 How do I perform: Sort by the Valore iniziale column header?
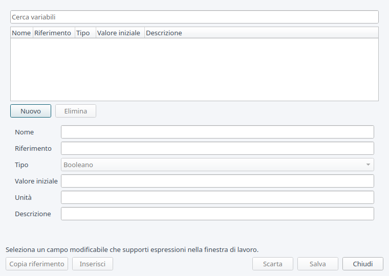(120, 33)
